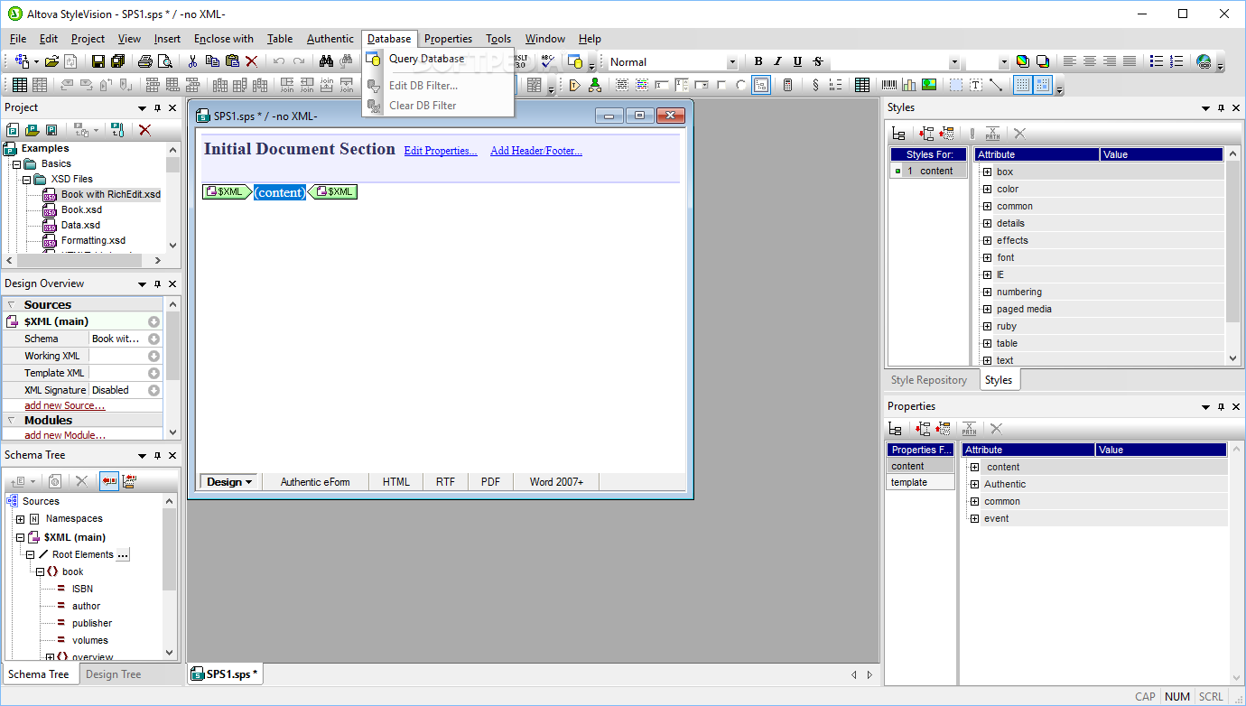
Task: Collapse the Sources section in Design Overview
Action: point(11,305)
